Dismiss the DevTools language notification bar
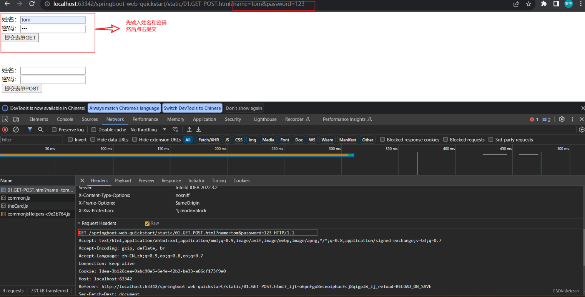 (583, 108)
